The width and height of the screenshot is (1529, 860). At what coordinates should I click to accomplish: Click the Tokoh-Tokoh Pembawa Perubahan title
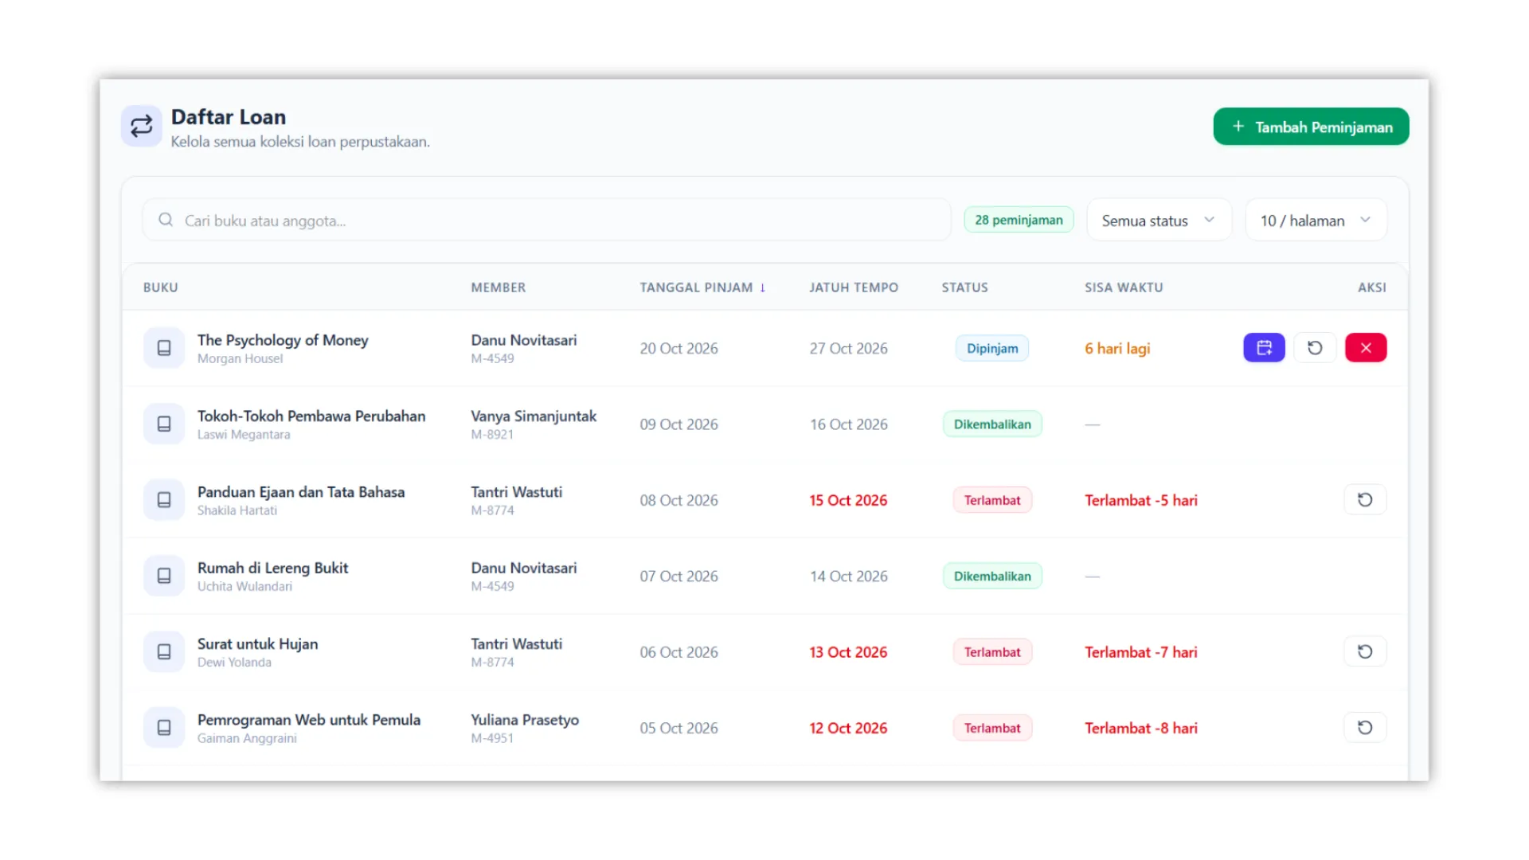click(x=311, y=416)
